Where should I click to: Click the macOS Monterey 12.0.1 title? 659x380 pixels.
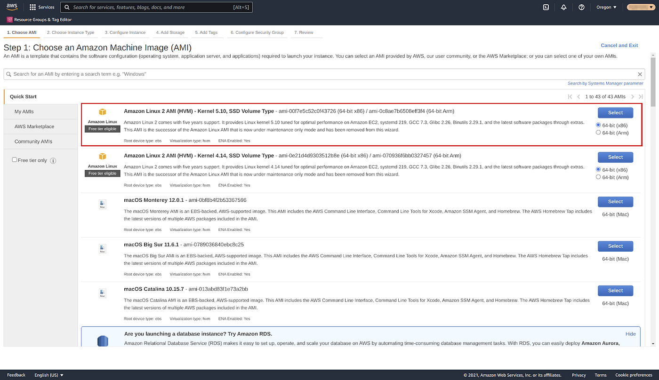point(154,200)
